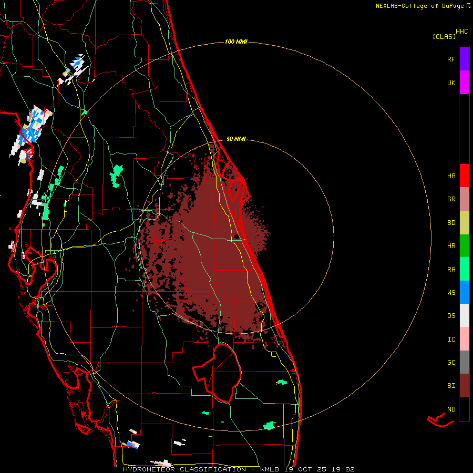Click the "19 OCT 25" date text
Image resolution: width=473 pixels, height=473 pixels.
tap(306, 469)
